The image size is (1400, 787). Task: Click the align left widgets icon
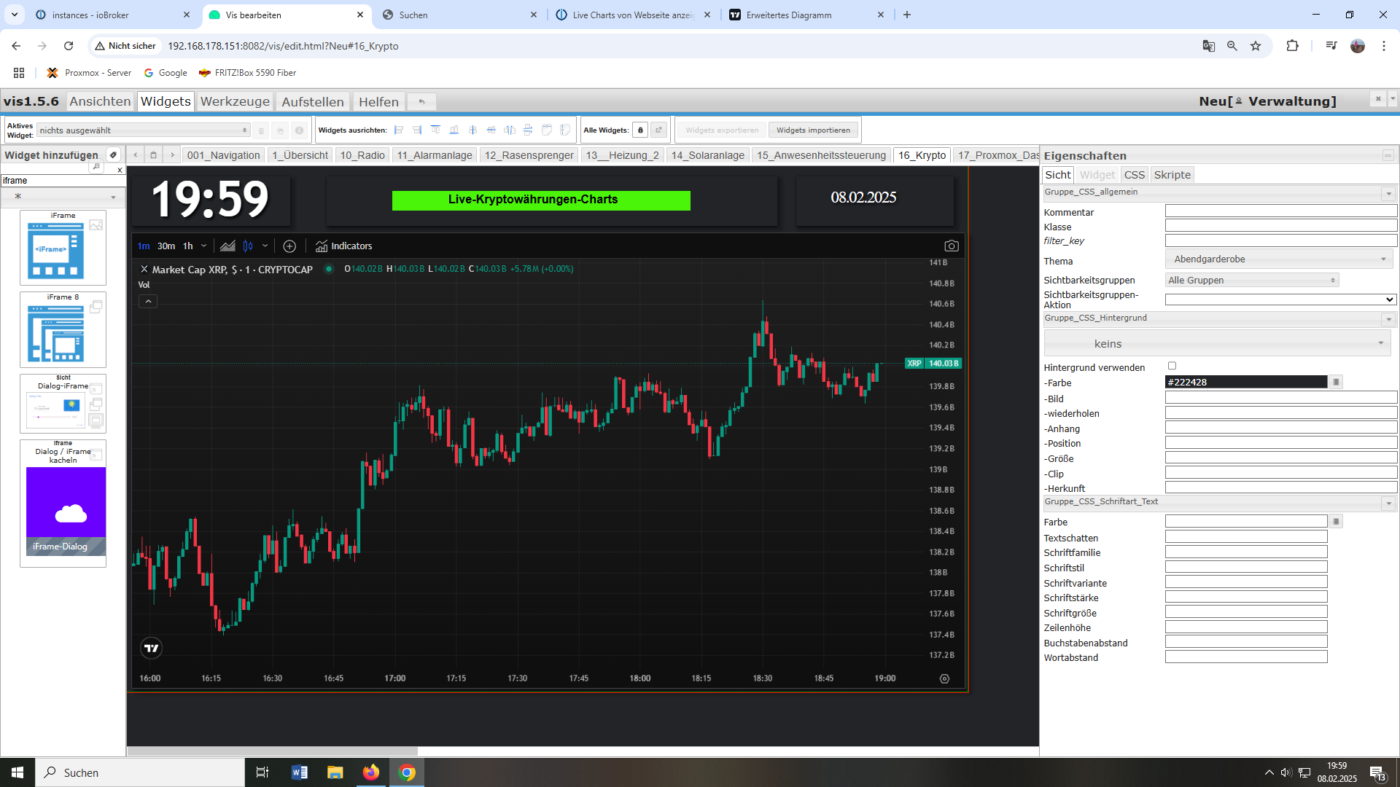pyautogui.click(x=399, y=130)
